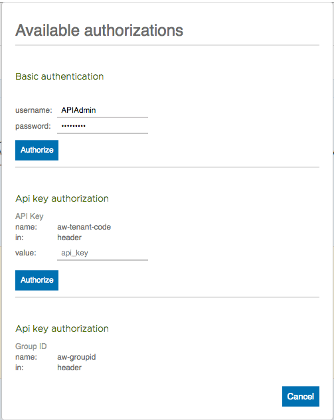This screenshot has width=334, height=420.
Task: Click the username: label
Action: (33, 110)
